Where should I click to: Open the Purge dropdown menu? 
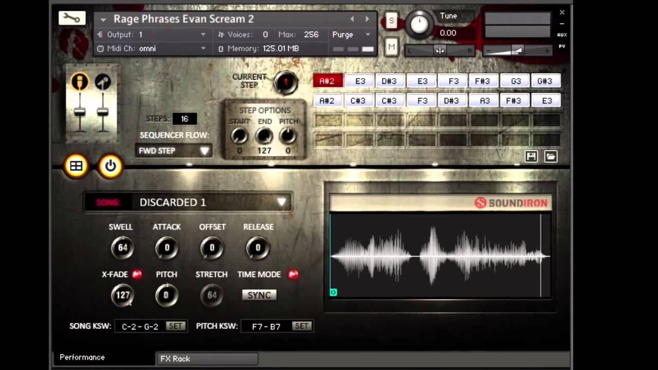point(368,34)
